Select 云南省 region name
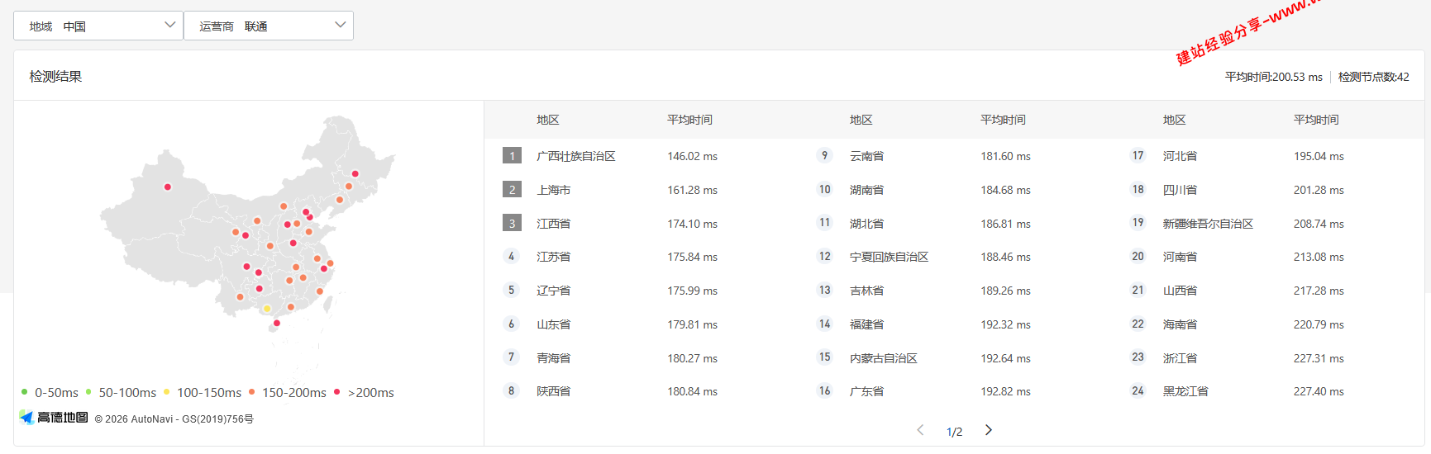The height and width of the screenshot is (454, 1431). [x=866, y=156]
